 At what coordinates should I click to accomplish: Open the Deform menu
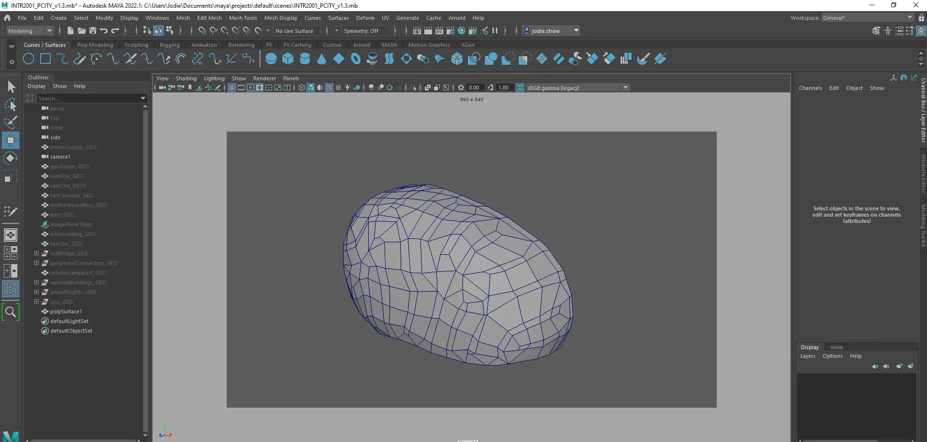(365, 18)
